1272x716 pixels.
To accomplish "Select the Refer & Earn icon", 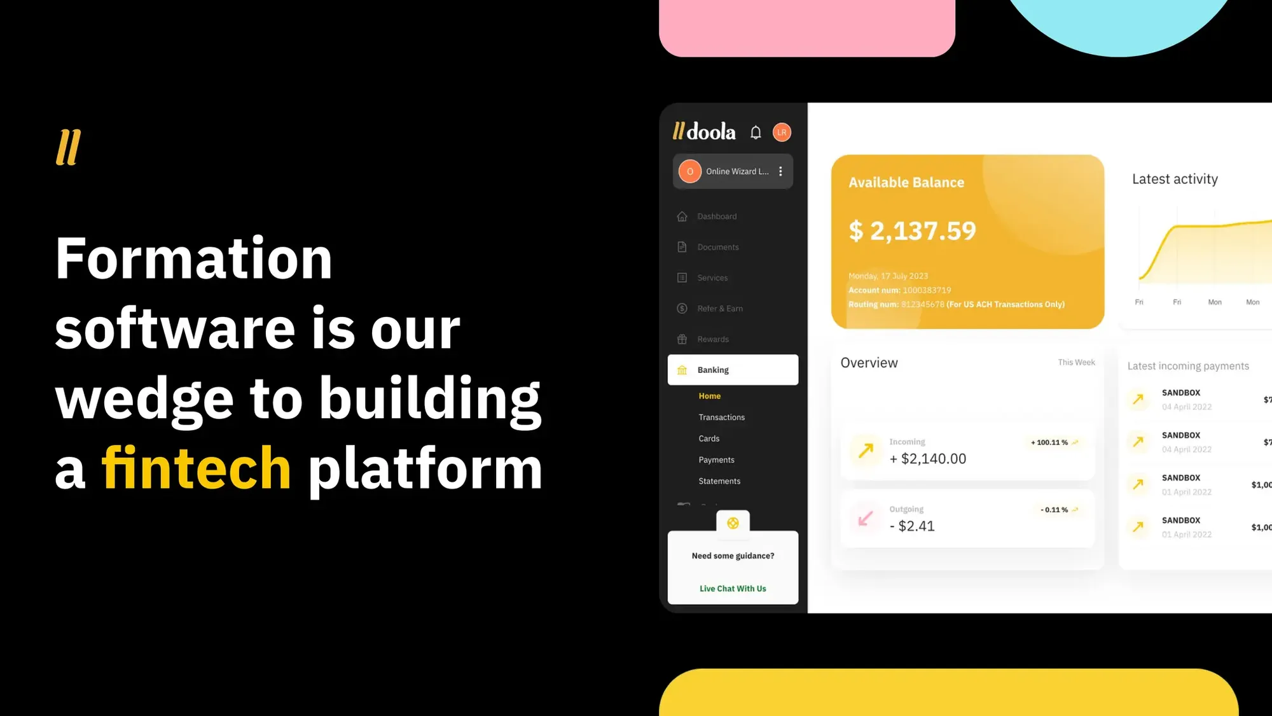I will coord(682,308).
